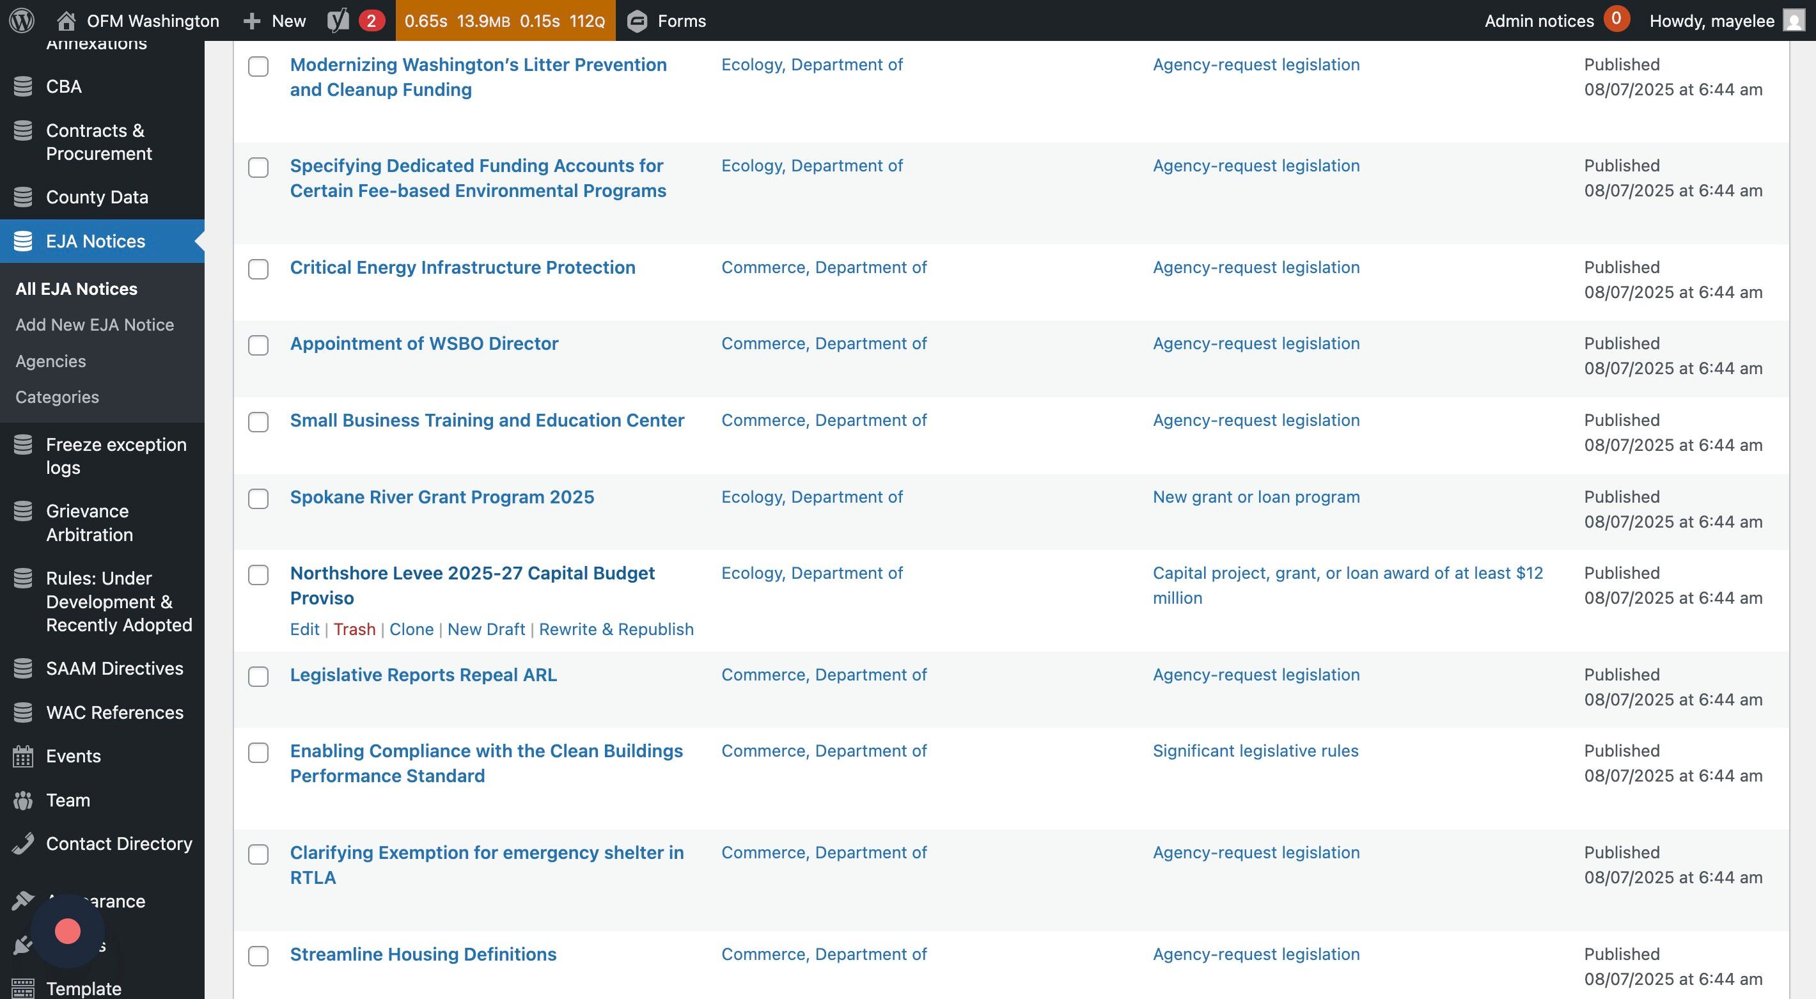Open the Contact Directory phone icon
This screenshot has width=1816, height=999.
pyautogui.click(x=22, y=844)
